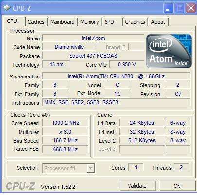Click the Package value Socket 437 FCBGA8
This screenshot has width=197, height=195.
(x=93, y=56)
